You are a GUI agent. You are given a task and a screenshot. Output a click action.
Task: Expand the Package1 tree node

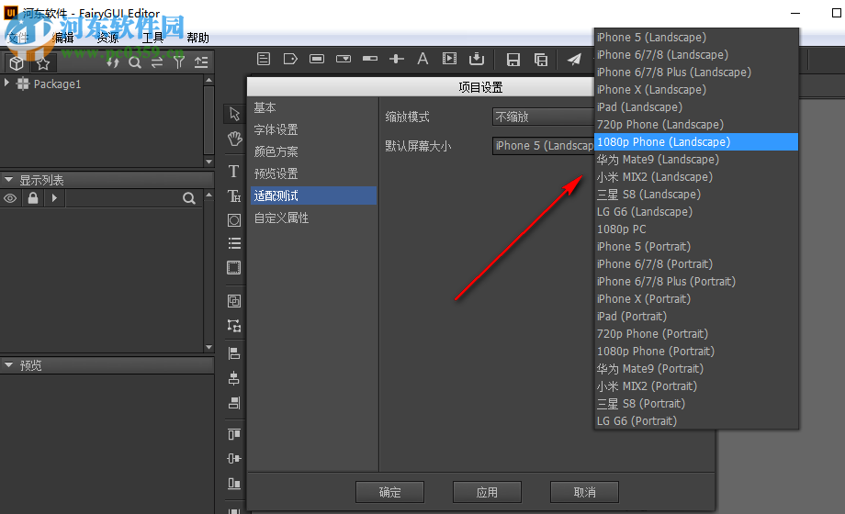(x=7, y=83)
